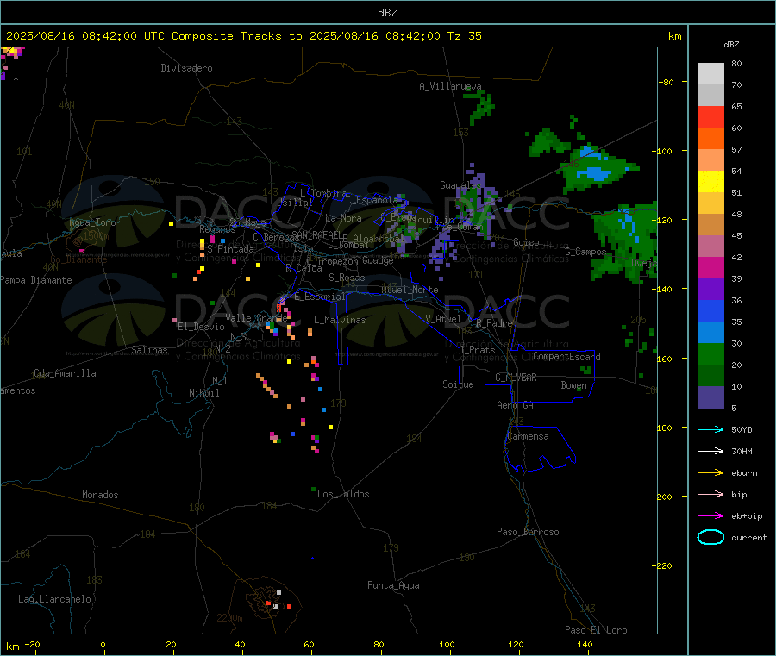Click the magenta eb+bip arrow in legend
Viewport: 776px width, 656px height.
(x=710, y=515)
